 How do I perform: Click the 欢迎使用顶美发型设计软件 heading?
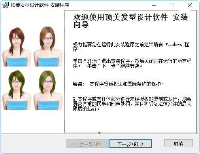tap(130, 21)
